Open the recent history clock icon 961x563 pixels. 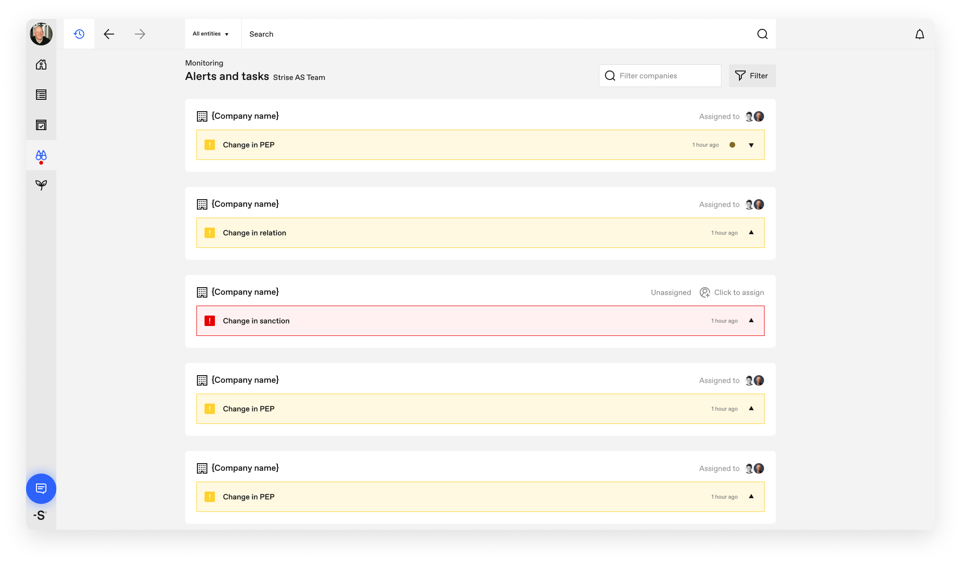click(79, 34)
